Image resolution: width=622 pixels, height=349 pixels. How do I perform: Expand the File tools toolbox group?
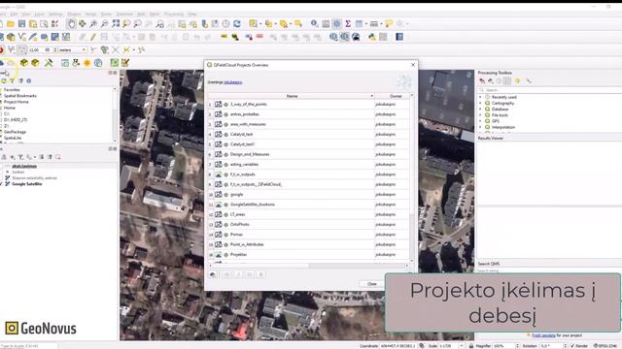[481, 115]
